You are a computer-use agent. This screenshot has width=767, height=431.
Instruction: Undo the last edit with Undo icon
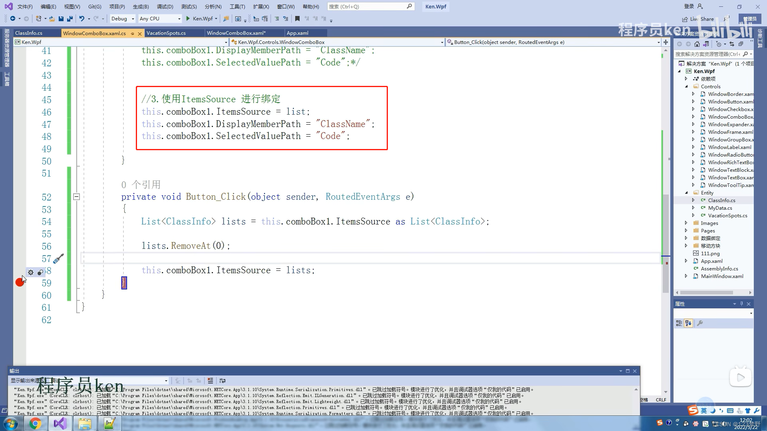click(81, 18)
